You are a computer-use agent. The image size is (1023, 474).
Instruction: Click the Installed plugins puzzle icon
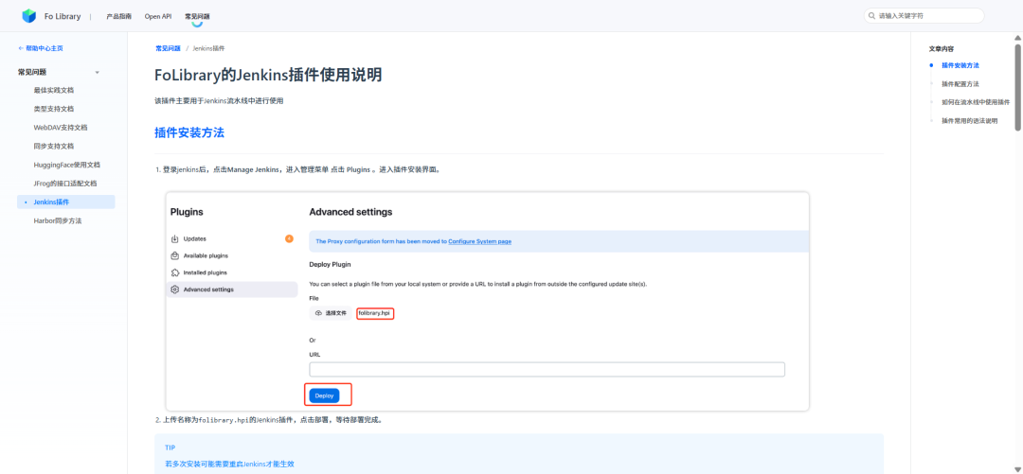pos(175,272)
